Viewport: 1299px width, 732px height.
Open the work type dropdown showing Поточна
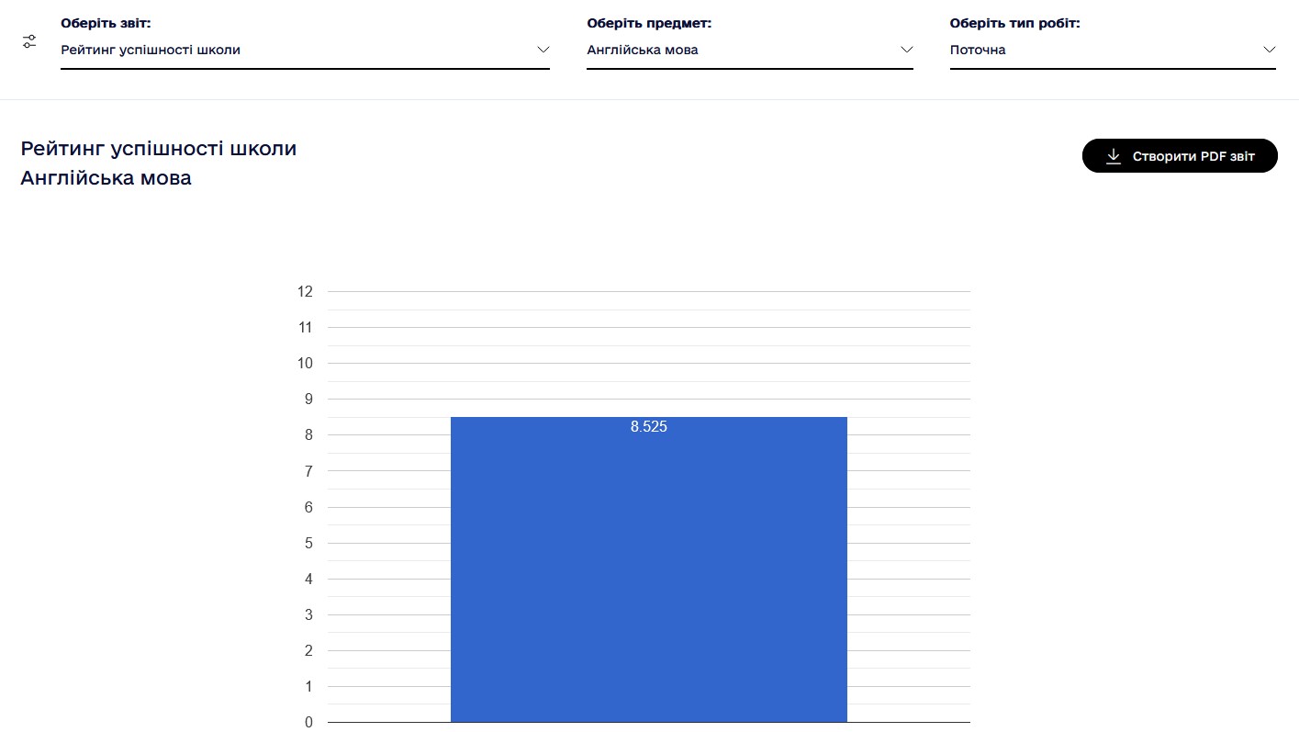(1113, 51)
